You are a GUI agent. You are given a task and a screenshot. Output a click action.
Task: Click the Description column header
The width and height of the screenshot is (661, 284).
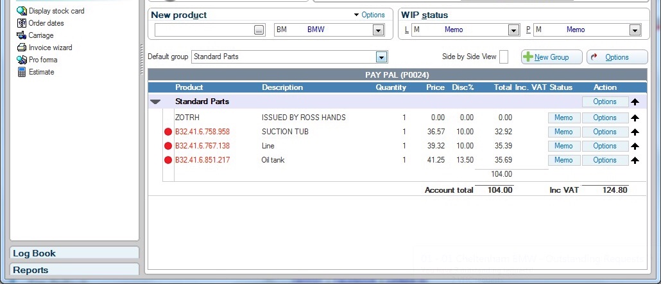click(x=282, y=87)
